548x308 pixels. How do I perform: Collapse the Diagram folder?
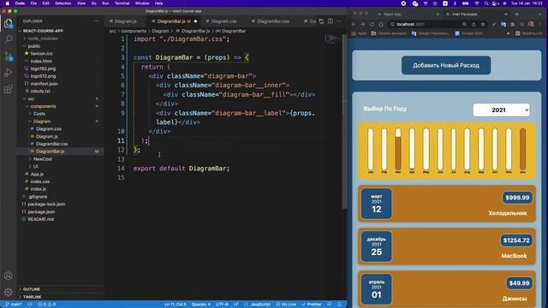[x=42, y=121]
